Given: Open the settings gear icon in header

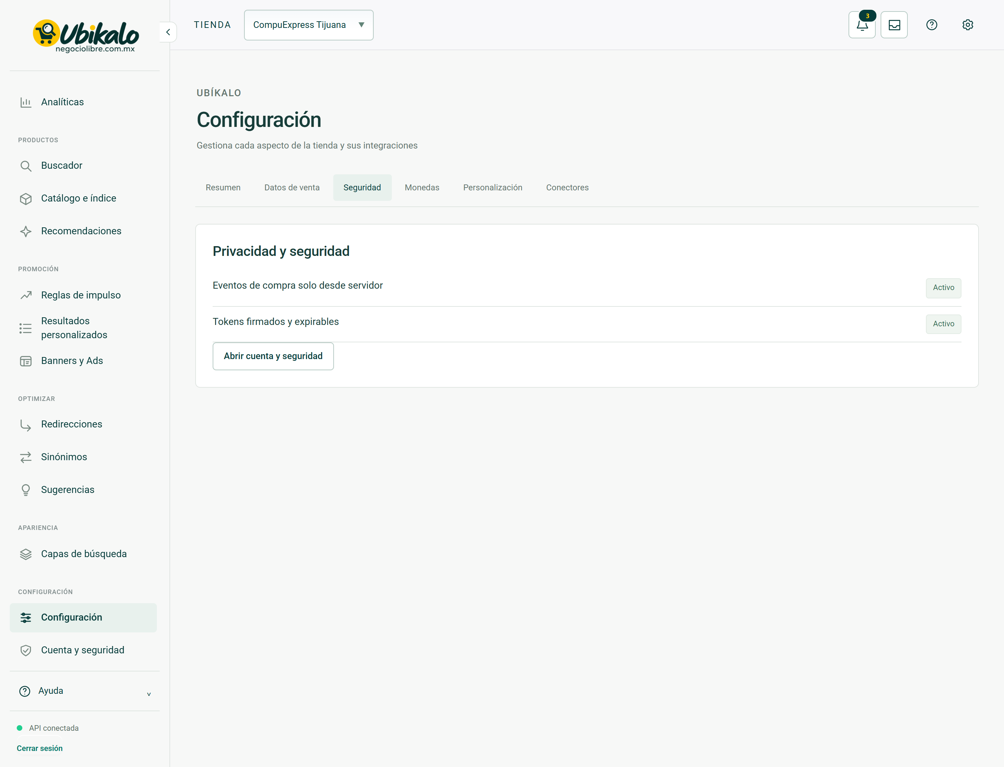Looking at the screenshot, I should [x=967, y=25].
